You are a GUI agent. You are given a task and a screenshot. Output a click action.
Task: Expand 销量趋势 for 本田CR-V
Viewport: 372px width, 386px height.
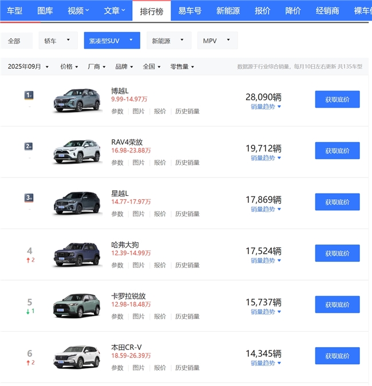click(266, 364)
